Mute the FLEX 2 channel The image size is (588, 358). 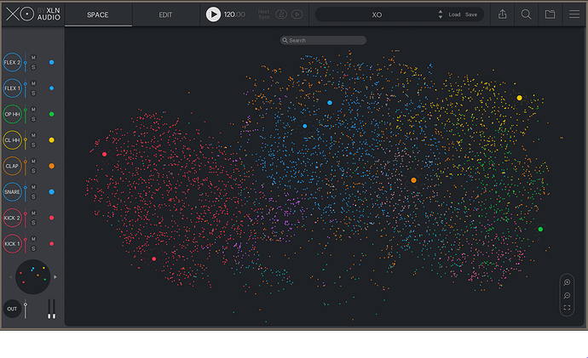33,58
